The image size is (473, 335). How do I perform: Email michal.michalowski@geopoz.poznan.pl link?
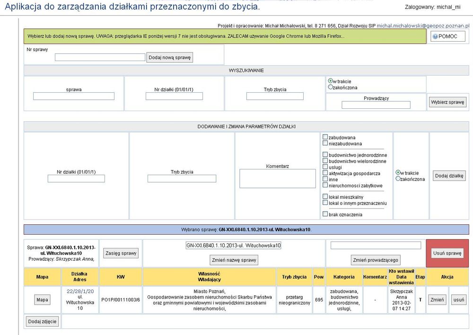pyautogui.click(x=423, y=25)
